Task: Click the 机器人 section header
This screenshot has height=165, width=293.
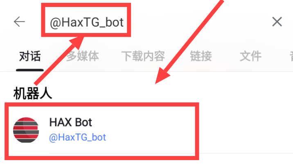Action: pyautogui.click(x=32, y=94)
